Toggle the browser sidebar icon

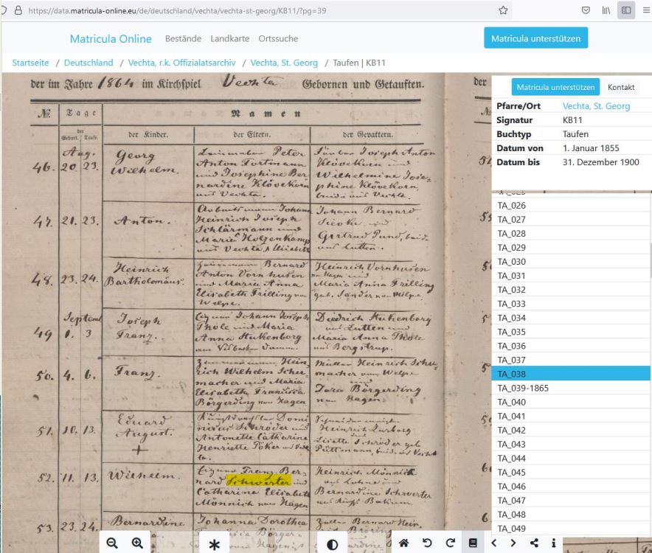[x=626, y=10]
